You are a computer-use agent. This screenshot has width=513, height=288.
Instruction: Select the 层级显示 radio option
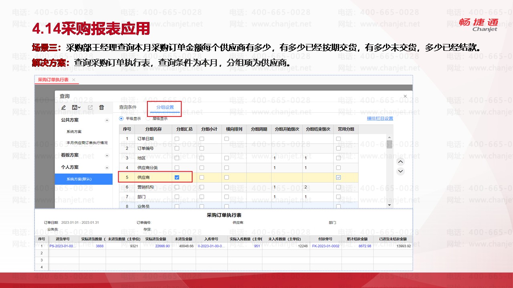[148, 118]
